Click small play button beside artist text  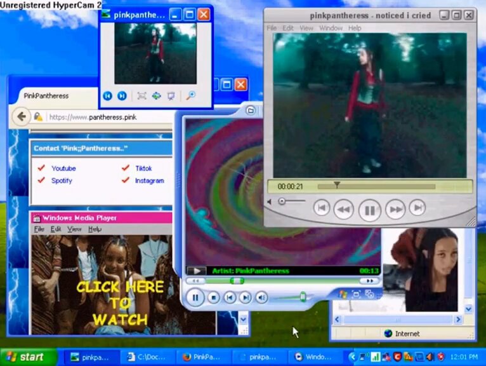tap(197, 271)
